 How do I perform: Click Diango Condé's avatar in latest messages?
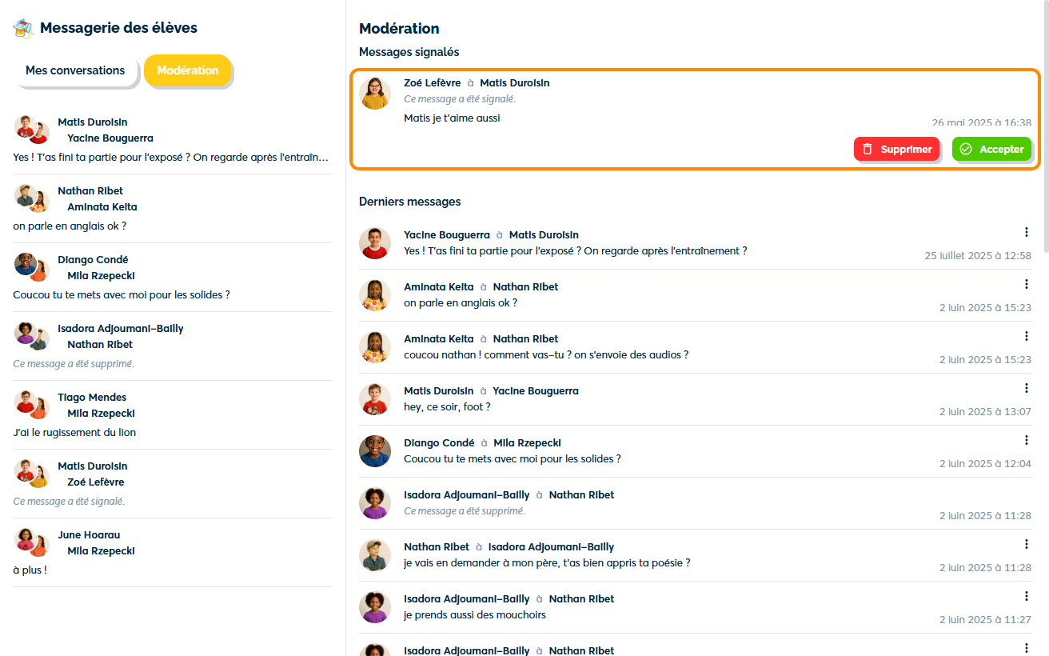coord(375,451)
